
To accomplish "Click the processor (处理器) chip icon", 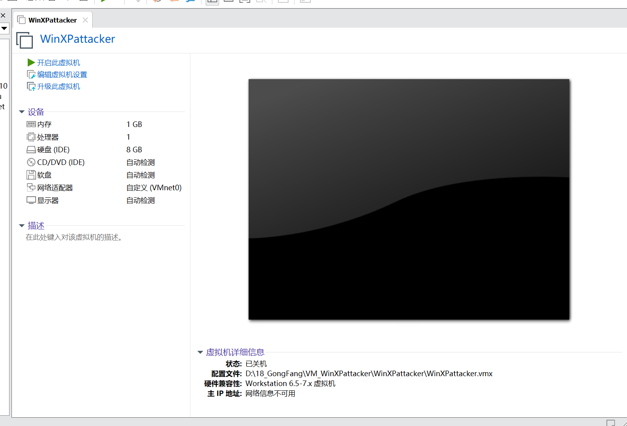I will coord(31,137).
